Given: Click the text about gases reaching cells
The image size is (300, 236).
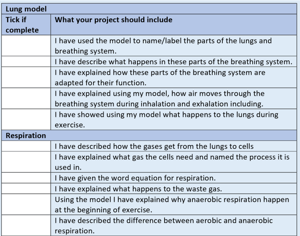Looking at the screenshot, I should (x=154, y=146).
